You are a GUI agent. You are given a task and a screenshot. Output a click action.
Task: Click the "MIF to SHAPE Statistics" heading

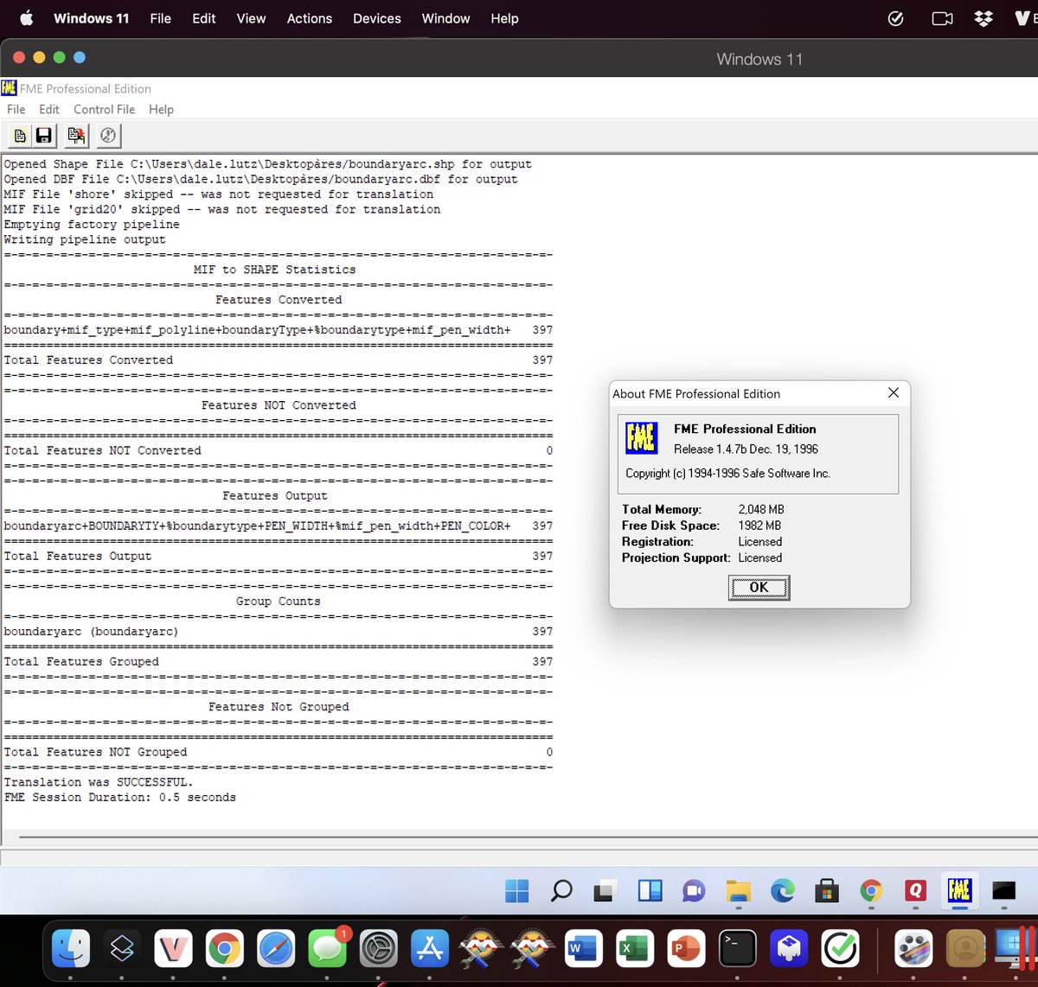pos(274,270)
